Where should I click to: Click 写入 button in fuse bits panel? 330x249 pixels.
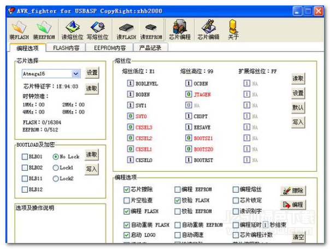[x=298, y=122]
